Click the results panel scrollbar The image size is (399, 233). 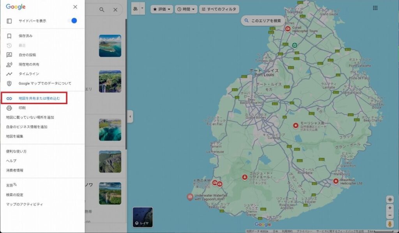pos(126,84)
